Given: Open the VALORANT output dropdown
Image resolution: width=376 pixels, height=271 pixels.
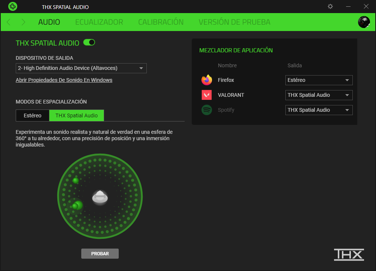Looking at the screenshot, I should point(319,95).
